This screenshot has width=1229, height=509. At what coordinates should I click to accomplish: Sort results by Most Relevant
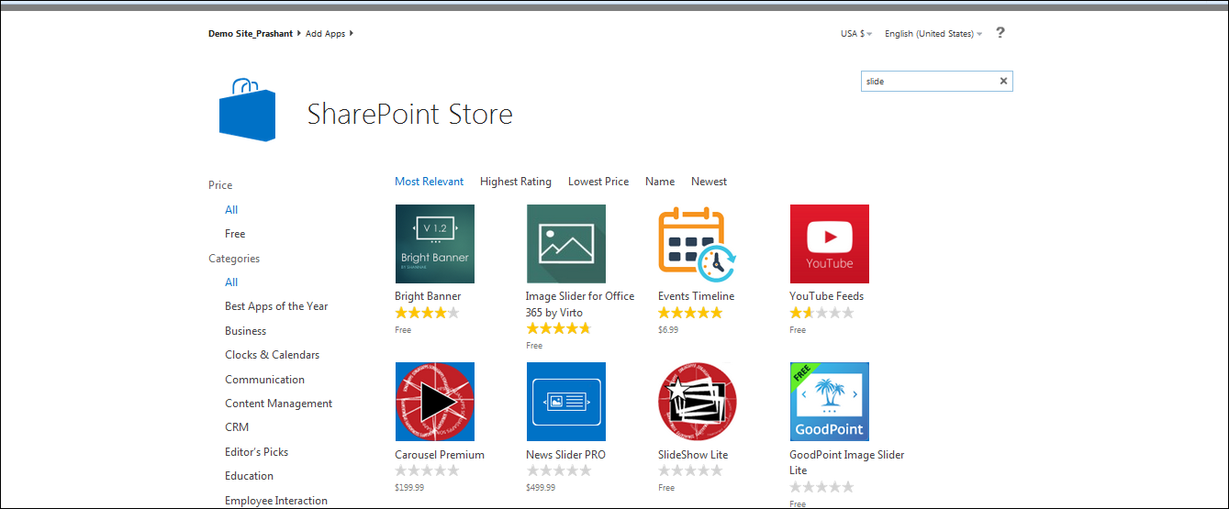(430, 182)
